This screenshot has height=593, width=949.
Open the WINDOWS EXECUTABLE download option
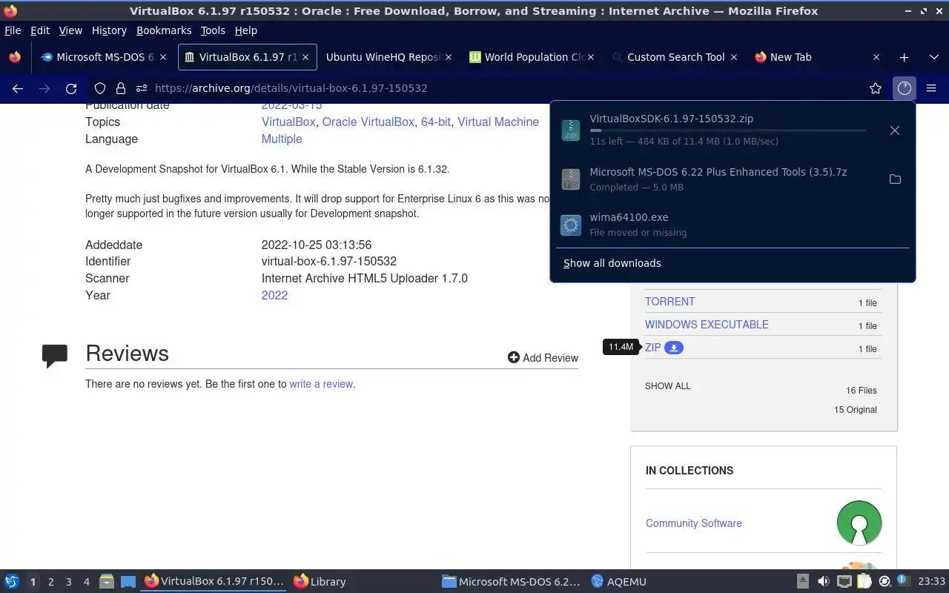coord(707,325)
